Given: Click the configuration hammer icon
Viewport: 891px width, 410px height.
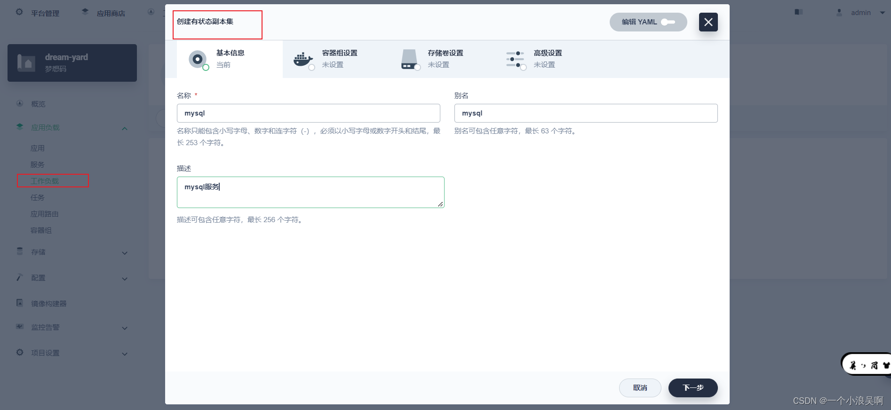Looking at the screenshot, I should pos(20,277).
